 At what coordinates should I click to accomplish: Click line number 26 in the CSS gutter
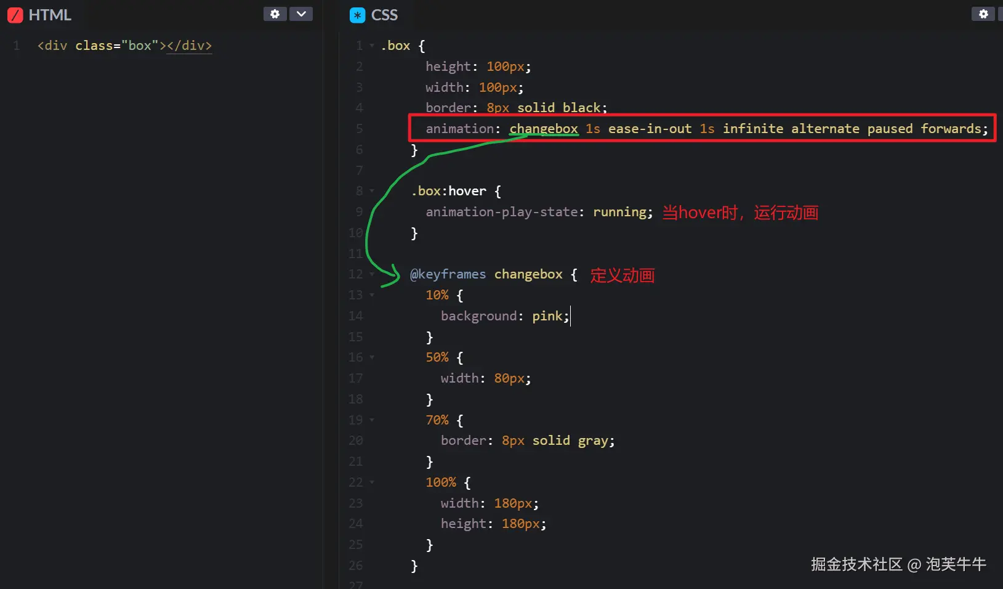click(x=356, y=566)
